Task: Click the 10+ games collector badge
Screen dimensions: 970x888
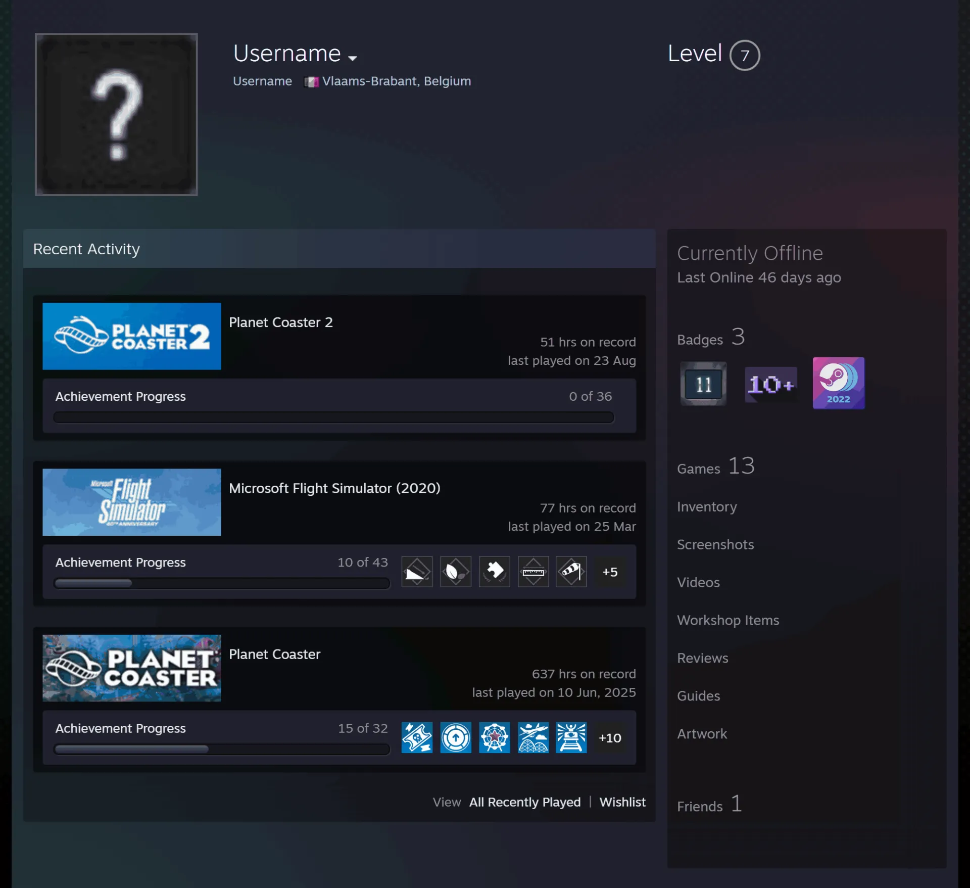Action: point(771,384)
